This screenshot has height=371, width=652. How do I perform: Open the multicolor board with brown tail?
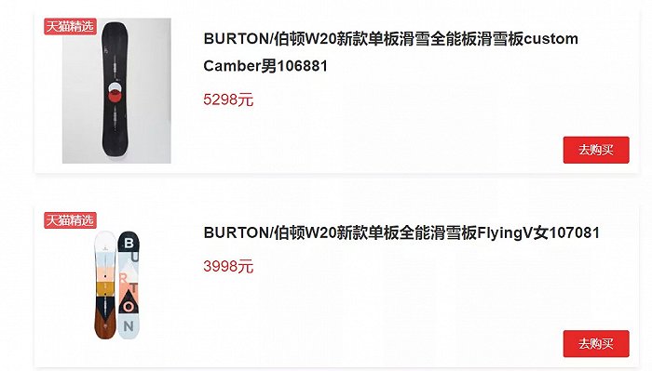(104, 285)
